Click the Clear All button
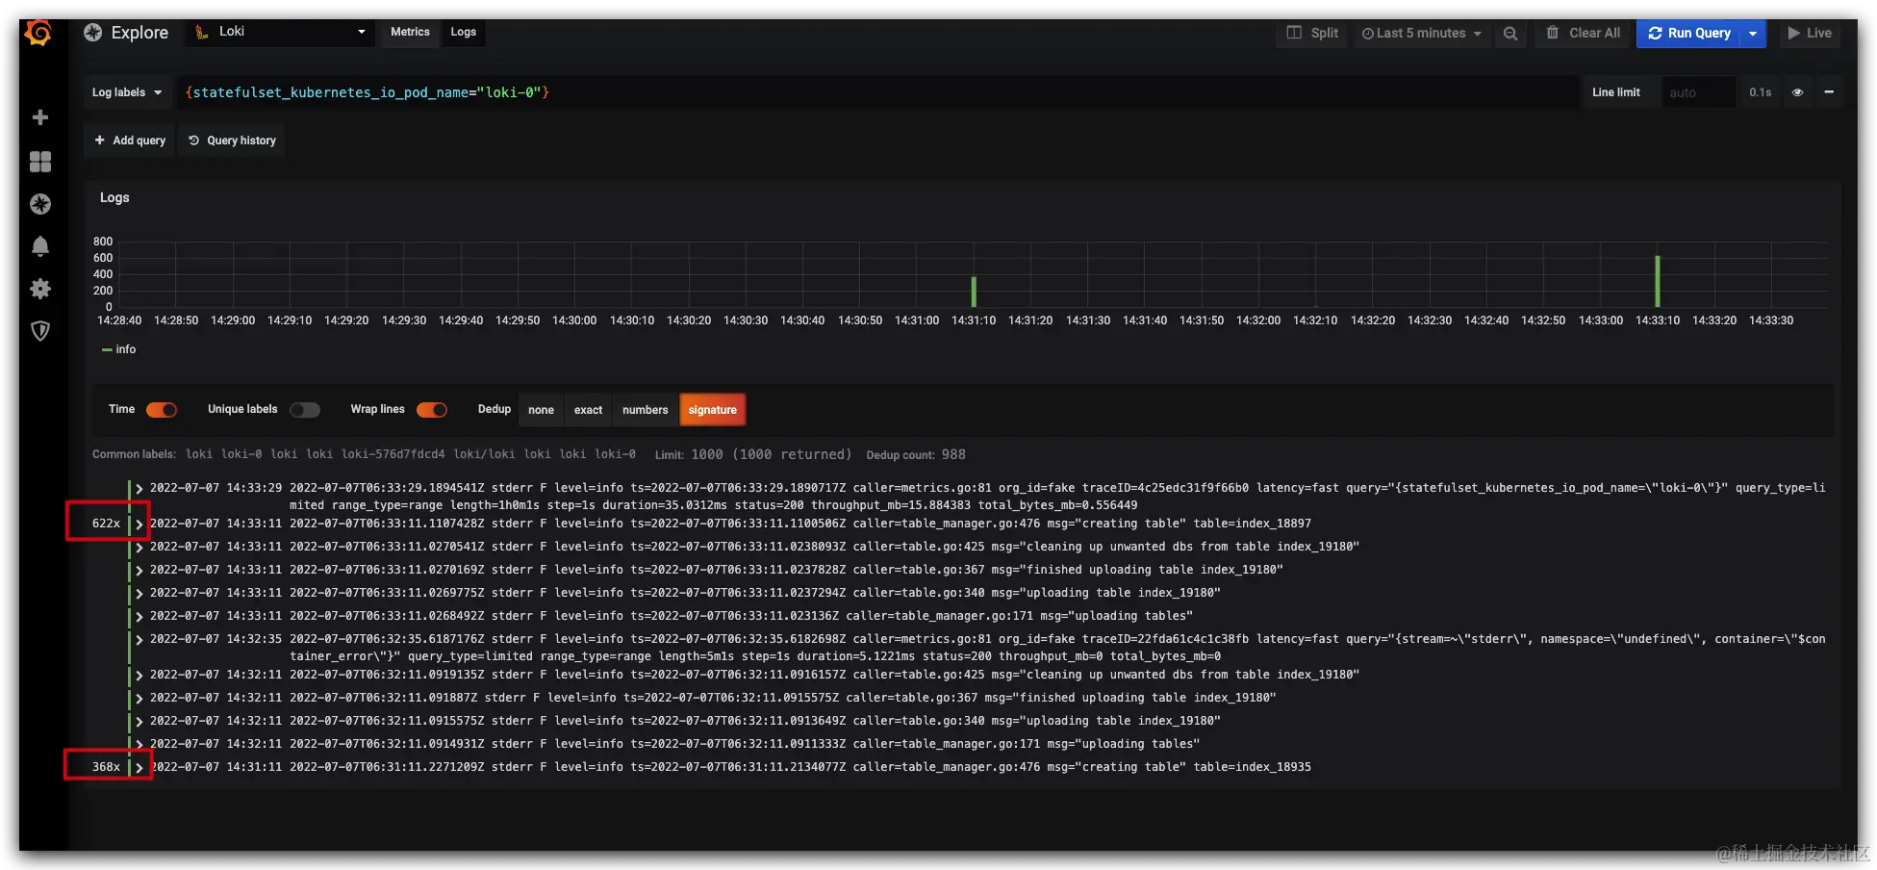Viewport: 1877px width, 870px height. 1584,33
